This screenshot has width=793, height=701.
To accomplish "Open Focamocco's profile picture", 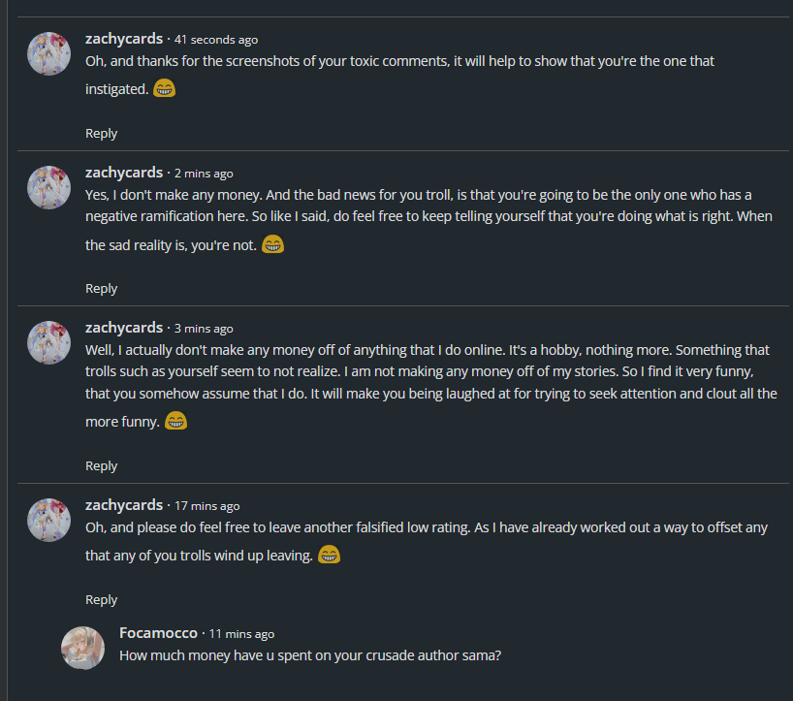I will tap(83, 647).
